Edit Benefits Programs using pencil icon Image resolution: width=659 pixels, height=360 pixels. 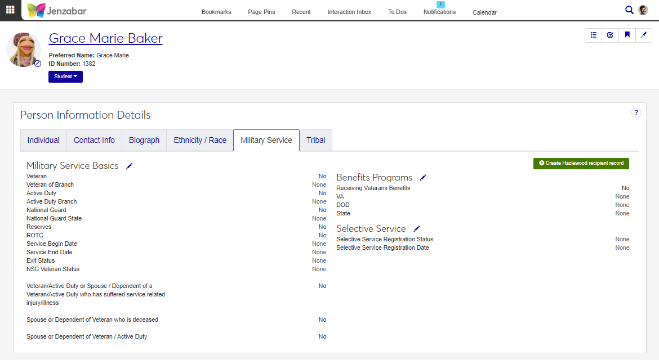pyautogui.click(x=423, y=178)
